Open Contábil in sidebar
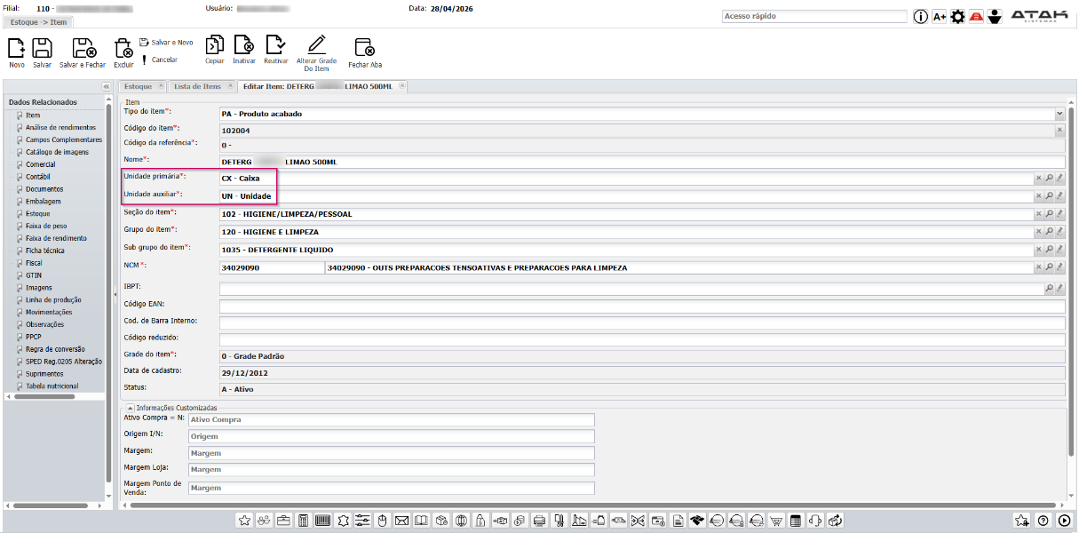Image resolution: width=1079 pixels, height=533 pixels. [x=38, y=177]
